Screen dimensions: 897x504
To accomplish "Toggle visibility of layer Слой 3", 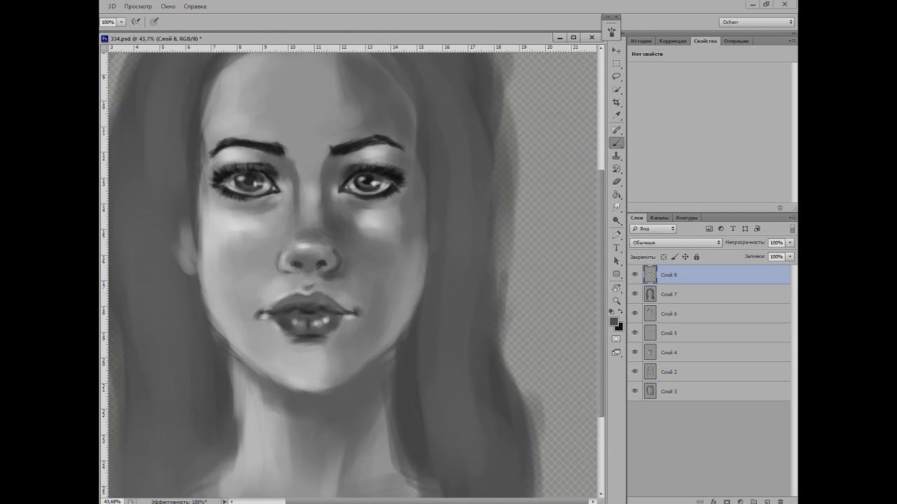I will tap(635, 391).
